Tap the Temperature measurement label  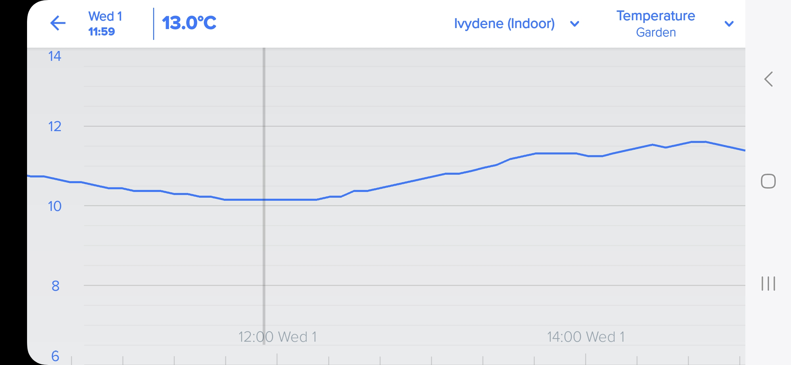[x=655, y=16]
